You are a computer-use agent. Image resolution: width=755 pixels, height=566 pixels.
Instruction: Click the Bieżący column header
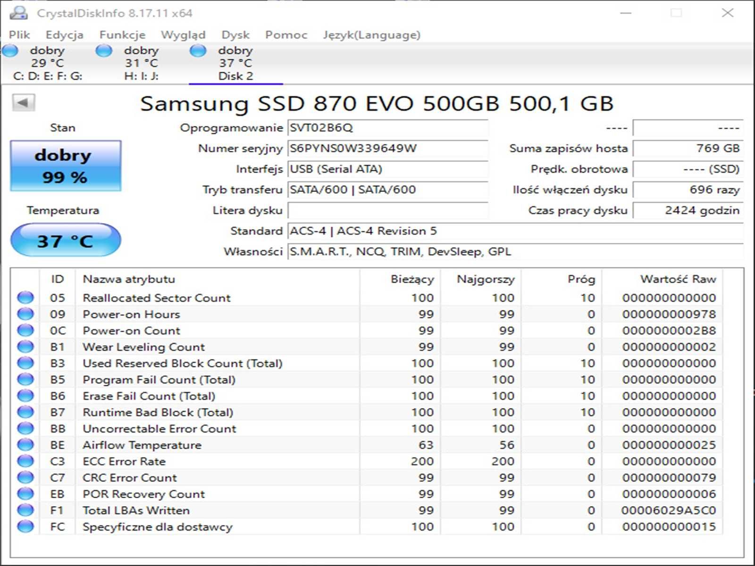(400, 279)
